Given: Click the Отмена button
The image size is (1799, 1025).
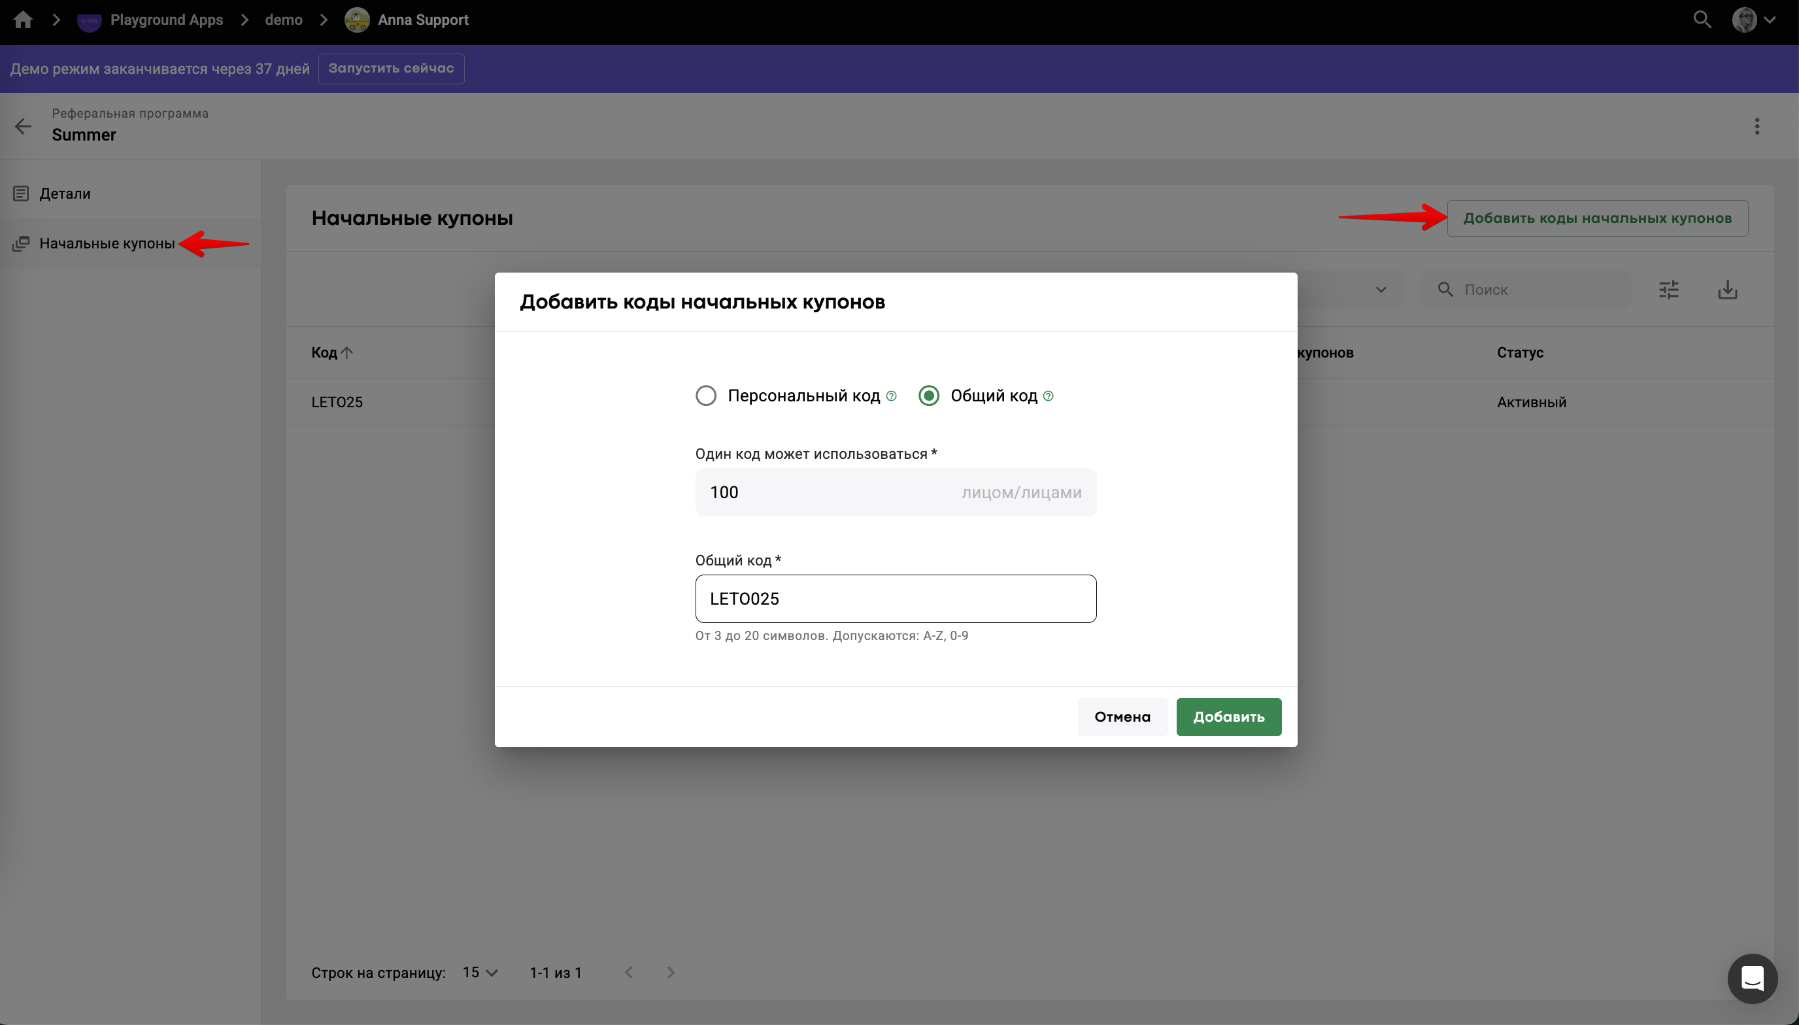Looking at the screenshot, I should pos(1122,716).
